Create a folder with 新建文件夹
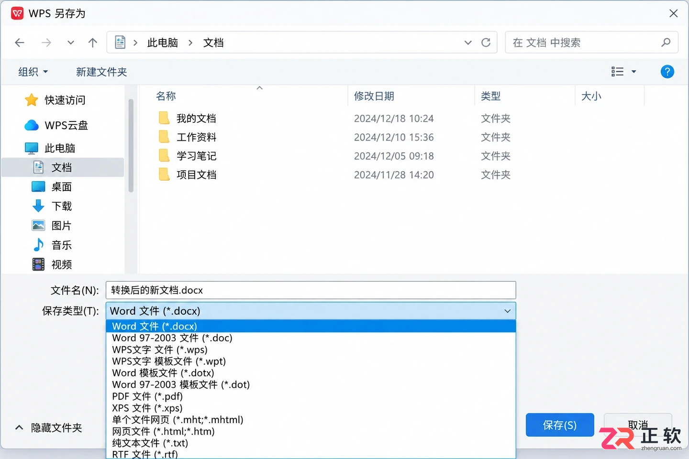Screen dimensions: 689x459 point(101,72)
